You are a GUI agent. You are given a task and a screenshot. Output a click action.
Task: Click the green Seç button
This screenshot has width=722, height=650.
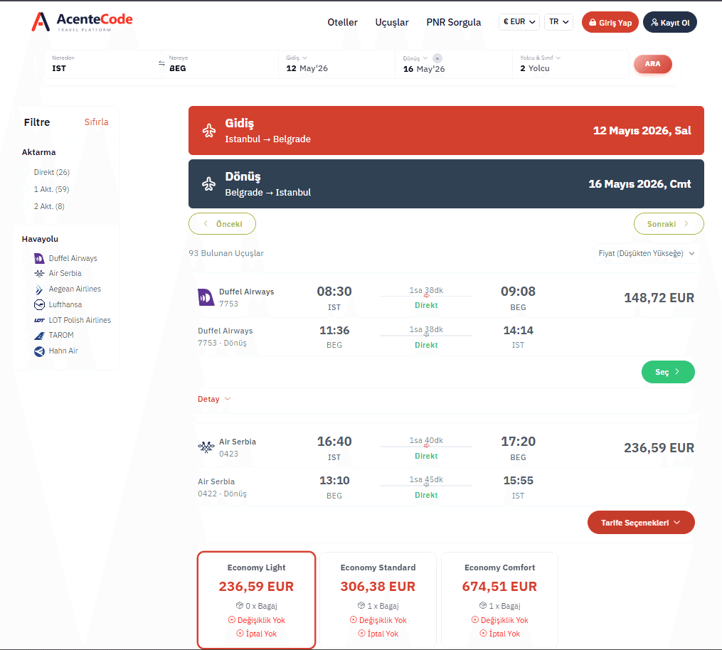(668, 372)
